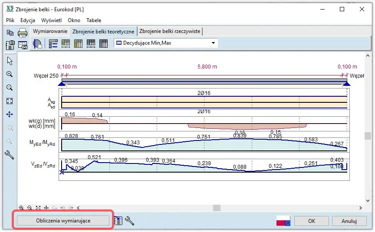Open the Tabele menu
This screenshot has width=375, height=232.
(x=94, y=20)
